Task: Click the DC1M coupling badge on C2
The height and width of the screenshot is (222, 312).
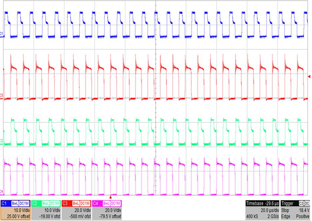Action: point(55,203)
